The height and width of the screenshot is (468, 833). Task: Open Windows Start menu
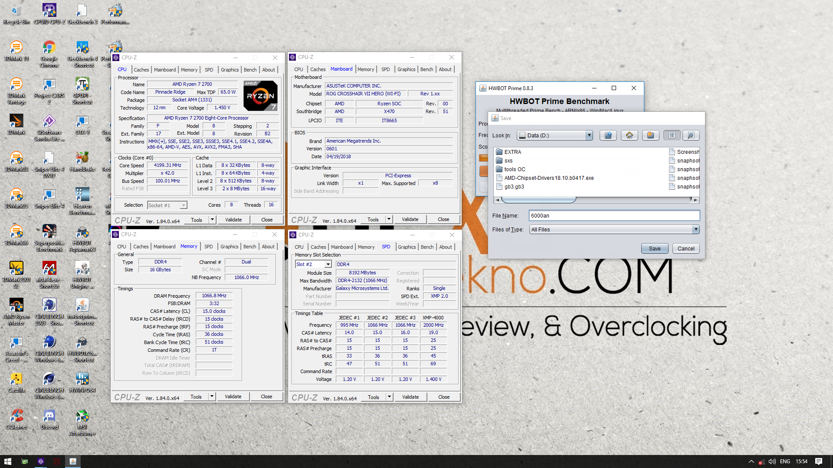pos(8,461)
